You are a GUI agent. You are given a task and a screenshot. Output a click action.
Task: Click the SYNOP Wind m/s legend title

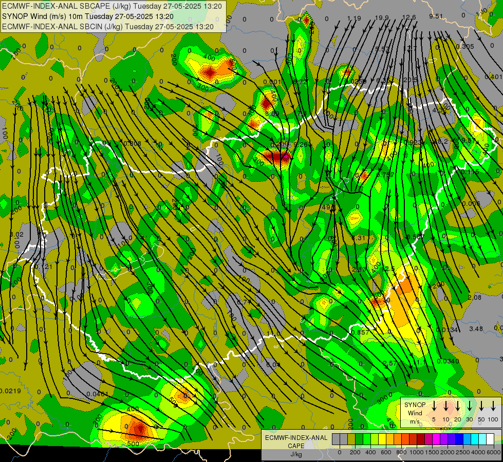(415, 413)
